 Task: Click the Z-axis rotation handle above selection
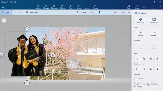coord(27,28)
